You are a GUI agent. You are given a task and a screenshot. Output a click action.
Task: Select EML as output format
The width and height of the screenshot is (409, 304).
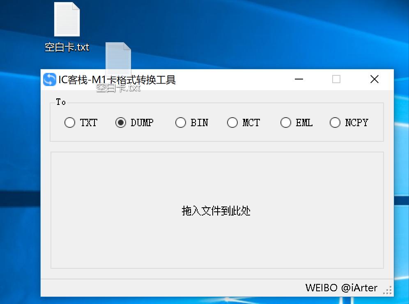[286, 123]
